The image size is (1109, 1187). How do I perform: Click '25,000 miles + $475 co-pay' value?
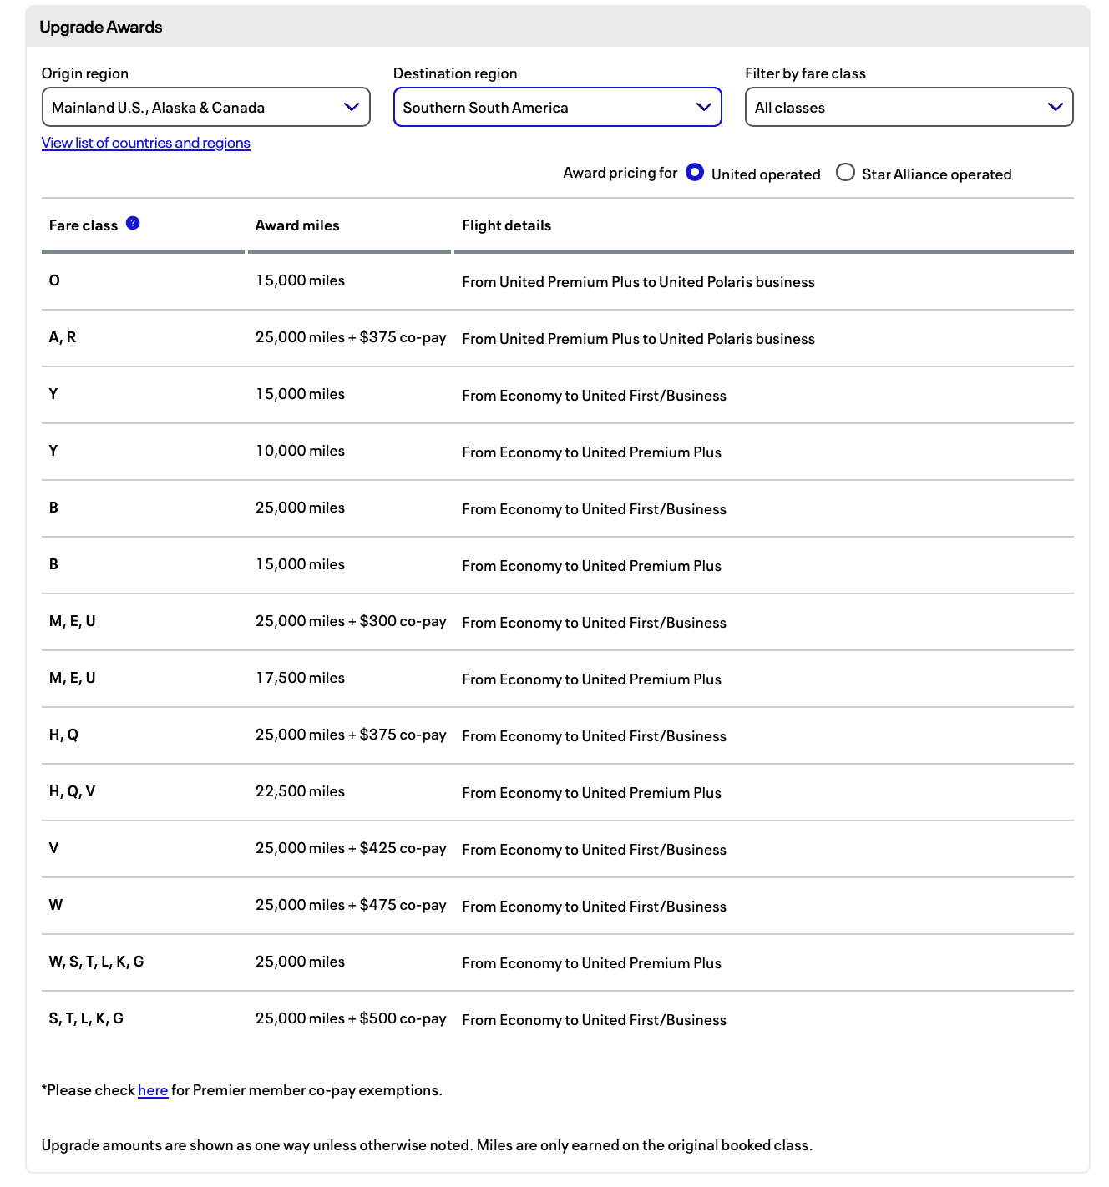(351, 905)
